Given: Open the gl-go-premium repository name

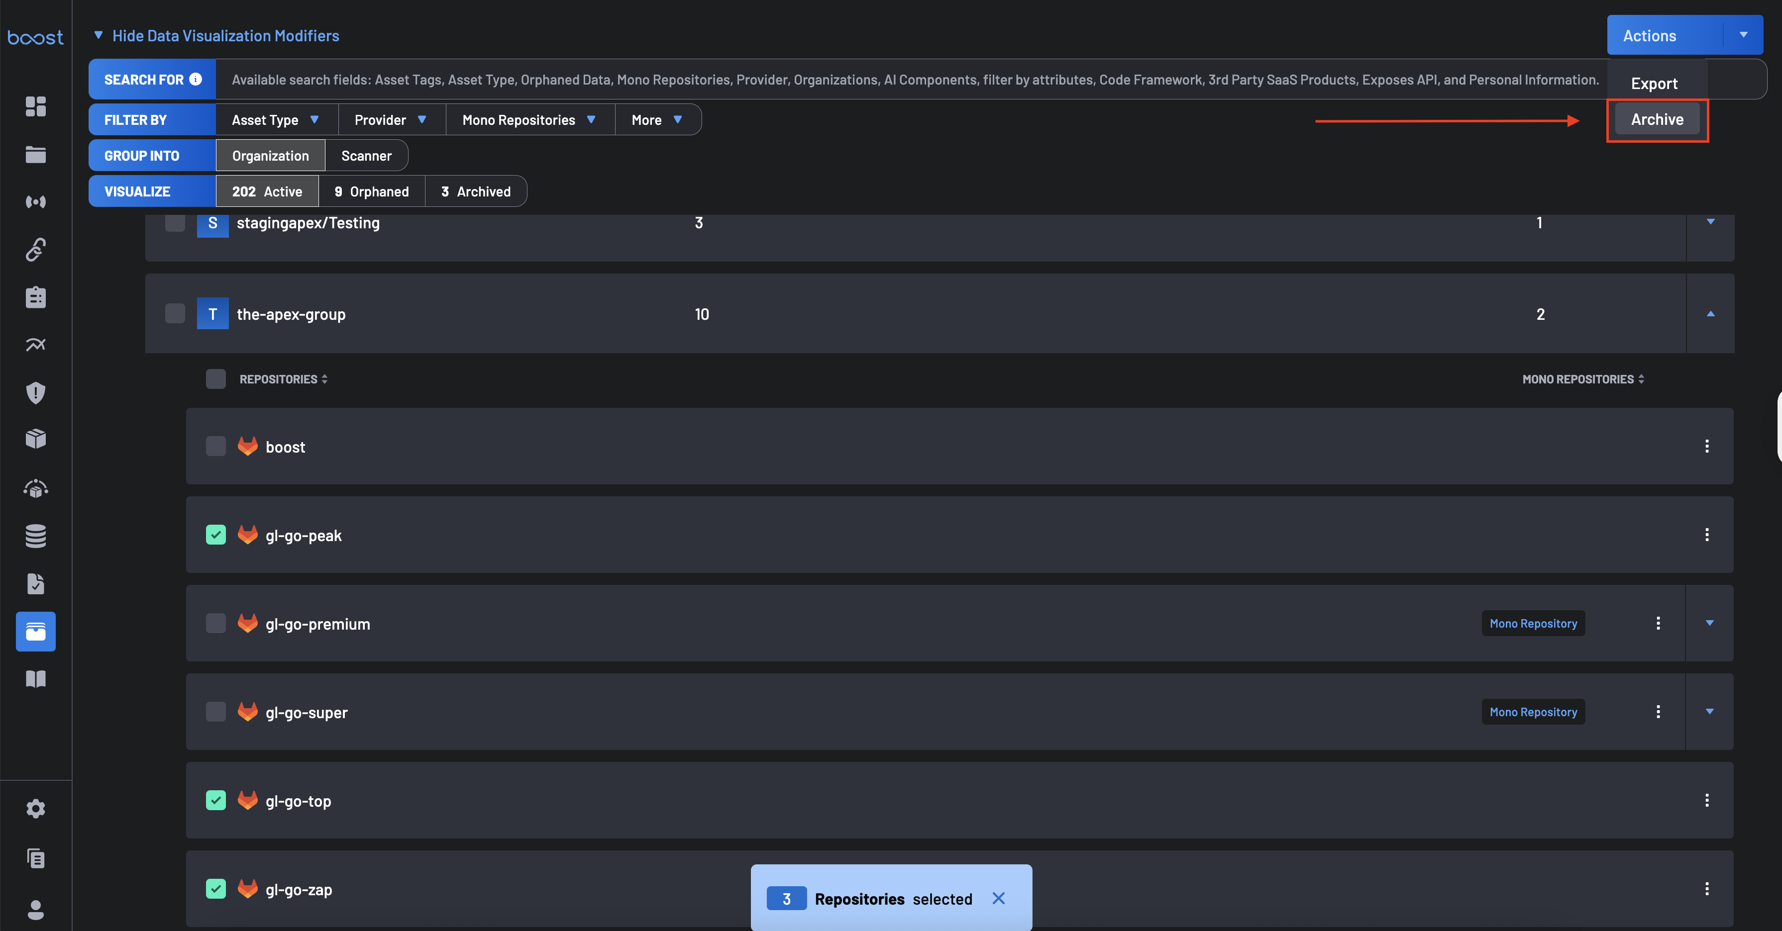Looking at the screenshot, I should click(317, 624).
